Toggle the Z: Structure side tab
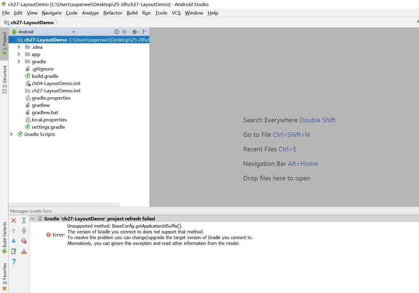Viewport: 419px width, 293px height. (x=4, y=79)
